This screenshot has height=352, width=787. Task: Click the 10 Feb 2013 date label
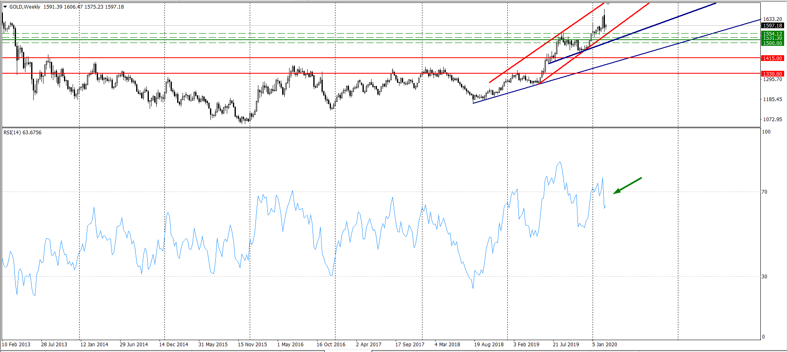pos(16,345)
